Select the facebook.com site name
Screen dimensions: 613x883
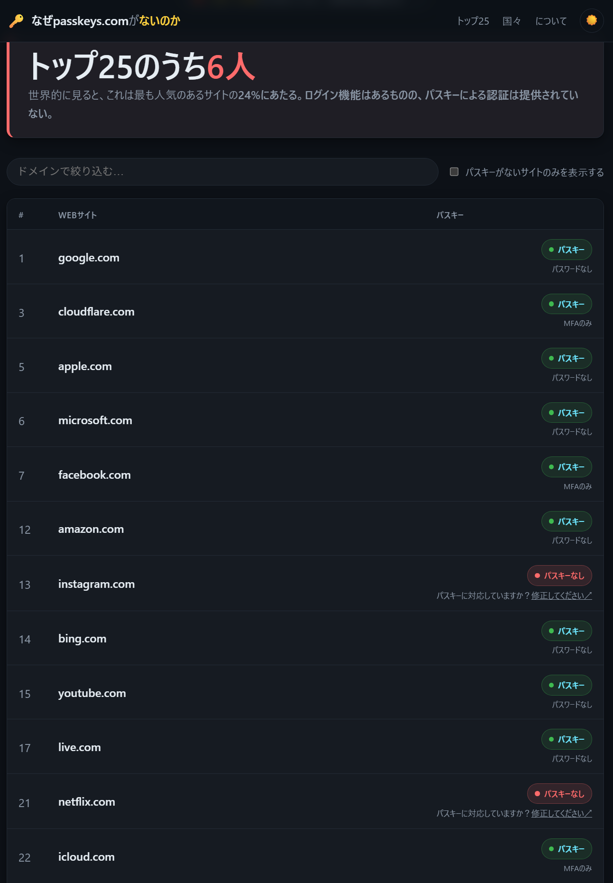coord(94,475)
